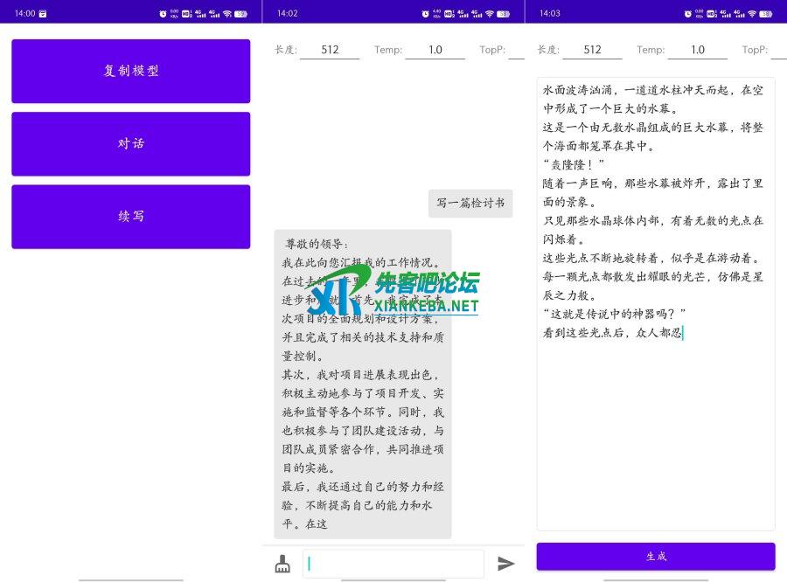The height and width of the screenshot is (582, 787).
Task: Tap notification icon beside the 14:00 clock
Action: [43, 14]
